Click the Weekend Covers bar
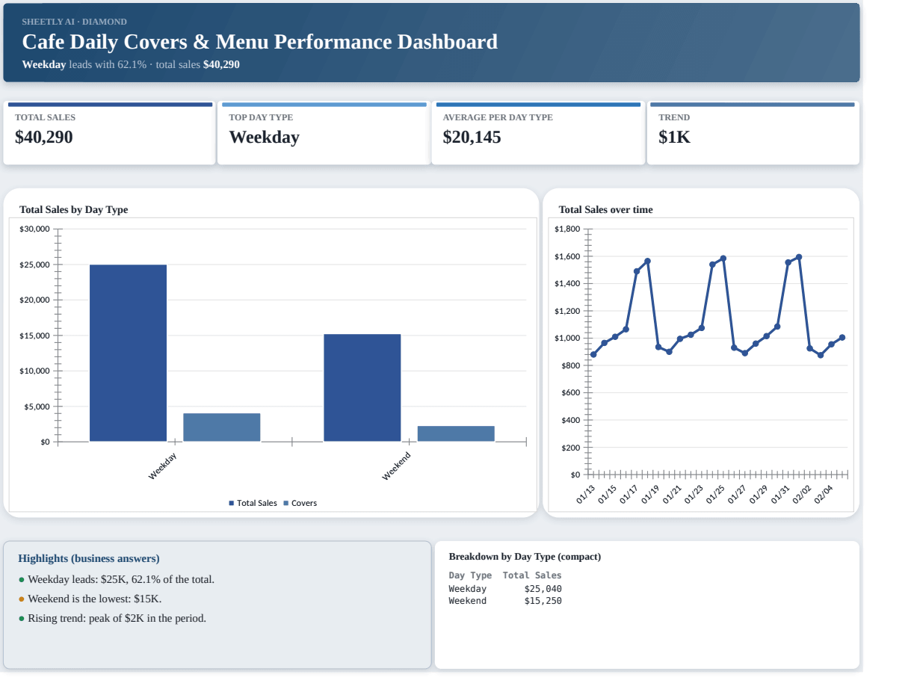This screenshot has width=917, height=689. [x=456, y=434]
